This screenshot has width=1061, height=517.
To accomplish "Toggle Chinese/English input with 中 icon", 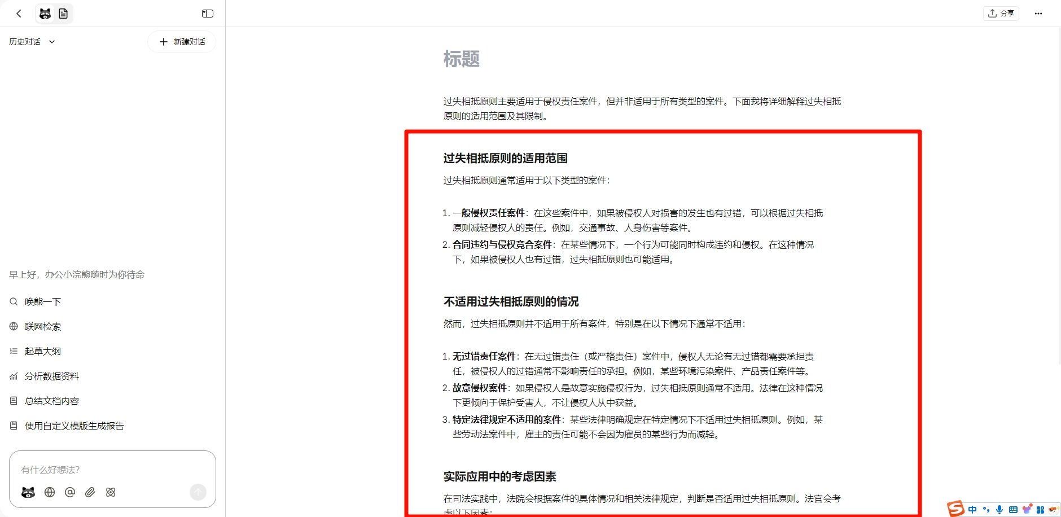I will click(x=972, y=509).
